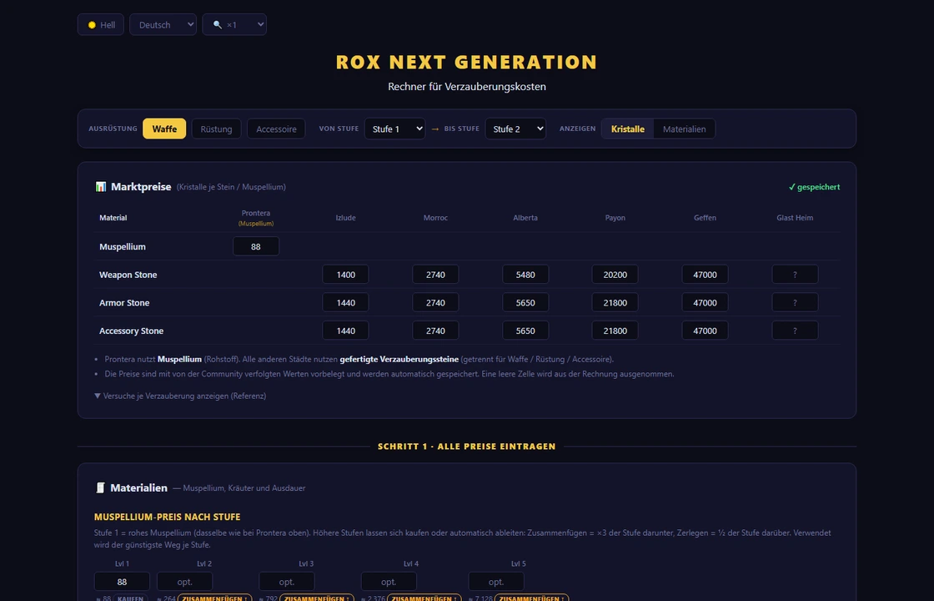Select Waffe equipment type

(164, 129)
